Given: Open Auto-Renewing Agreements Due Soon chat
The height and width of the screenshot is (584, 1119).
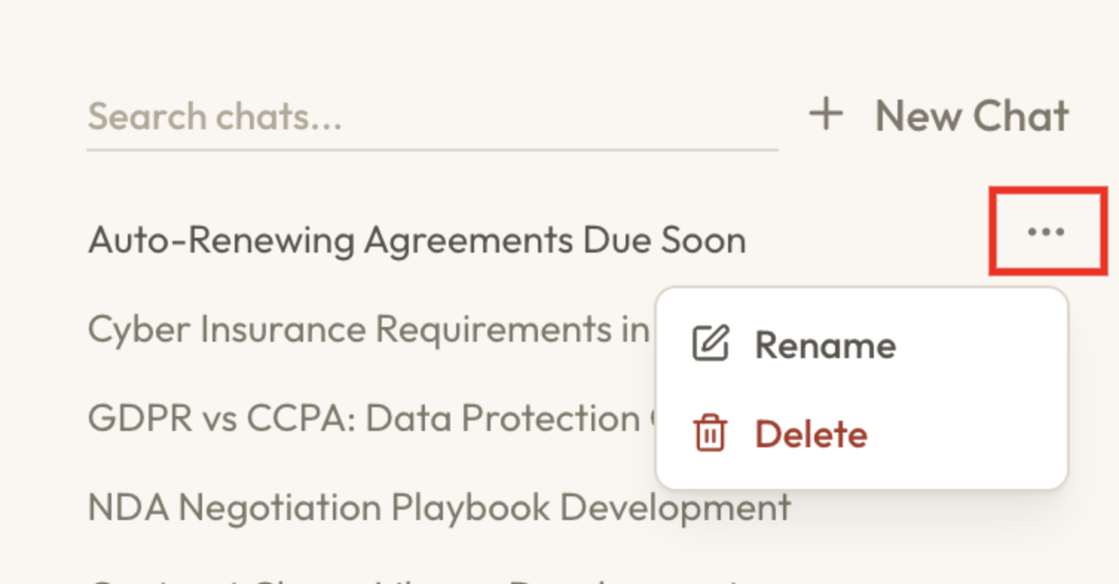Looking at the screenshot, I should pyautogui.click(x=416, y=241).
